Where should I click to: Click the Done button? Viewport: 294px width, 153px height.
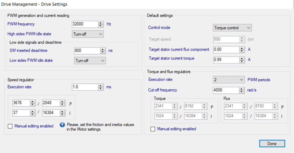pos(272,144)
